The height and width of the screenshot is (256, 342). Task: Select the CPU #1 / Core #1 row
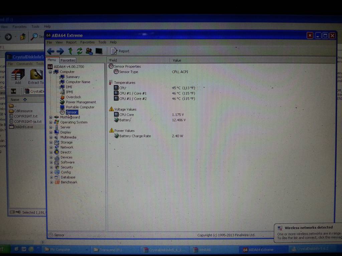tap(154, 93)
